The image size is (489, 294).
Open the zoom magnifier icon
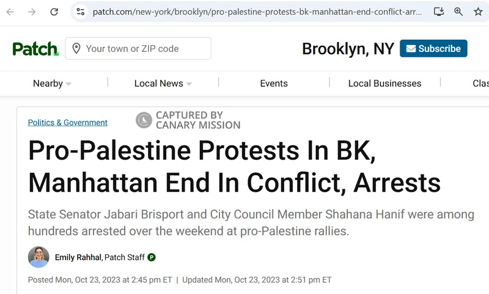click(x=458, y=12)
